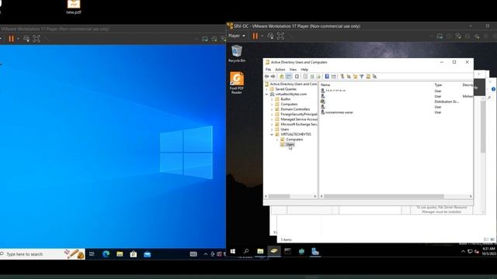Open the Action menu in ADUC

[280, 70]
